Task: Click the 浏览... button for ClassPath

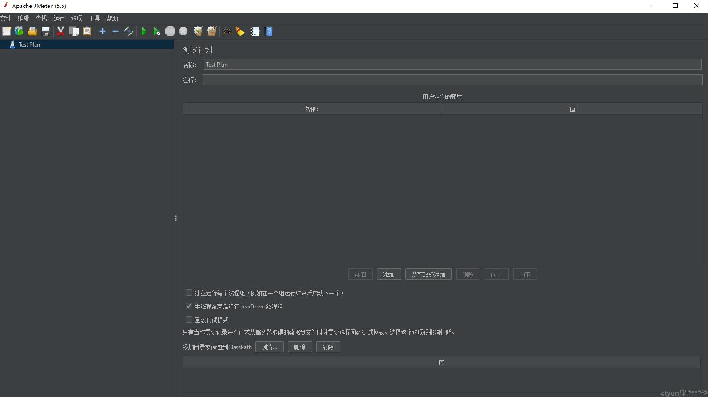Action: pos(269,347)
